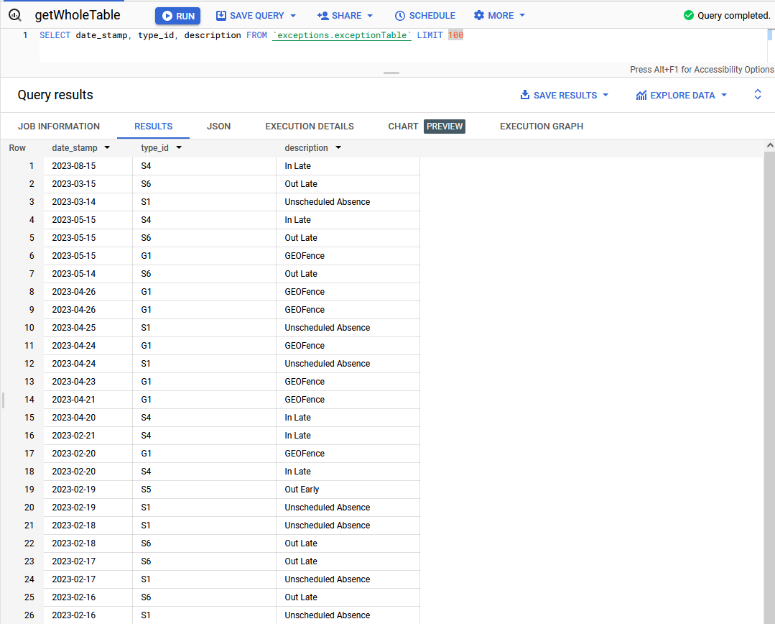Click the SCHEDULE clock button
The image size is (775, 624).
424,16
